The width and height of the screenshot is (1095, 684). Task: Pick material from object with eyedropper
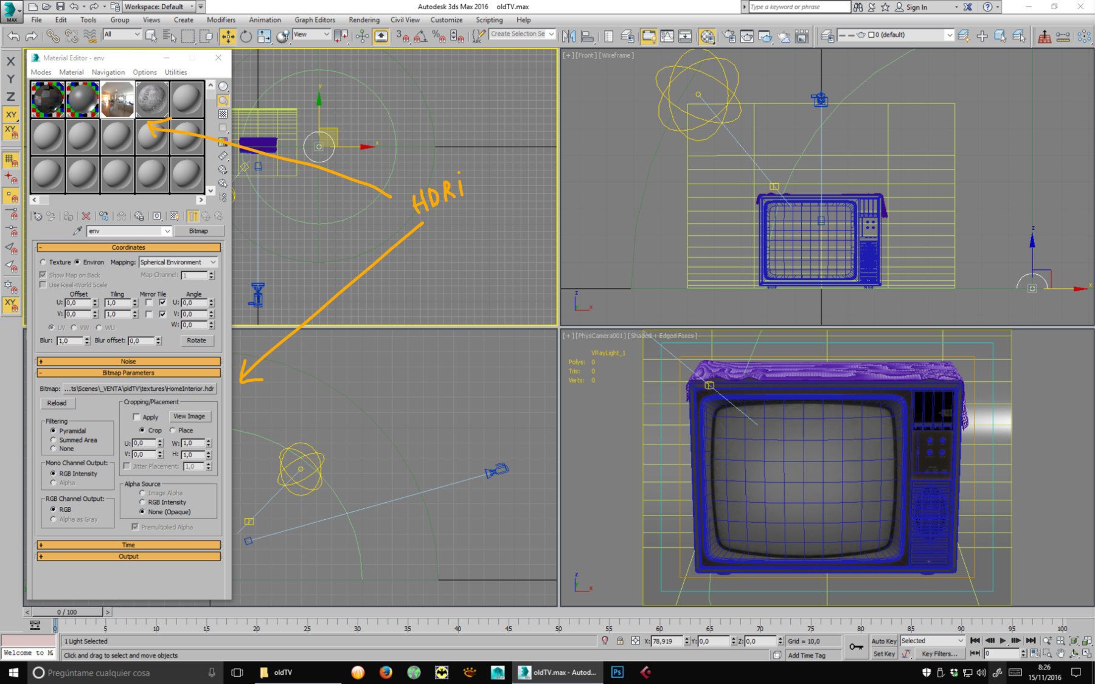pos(77,231)
